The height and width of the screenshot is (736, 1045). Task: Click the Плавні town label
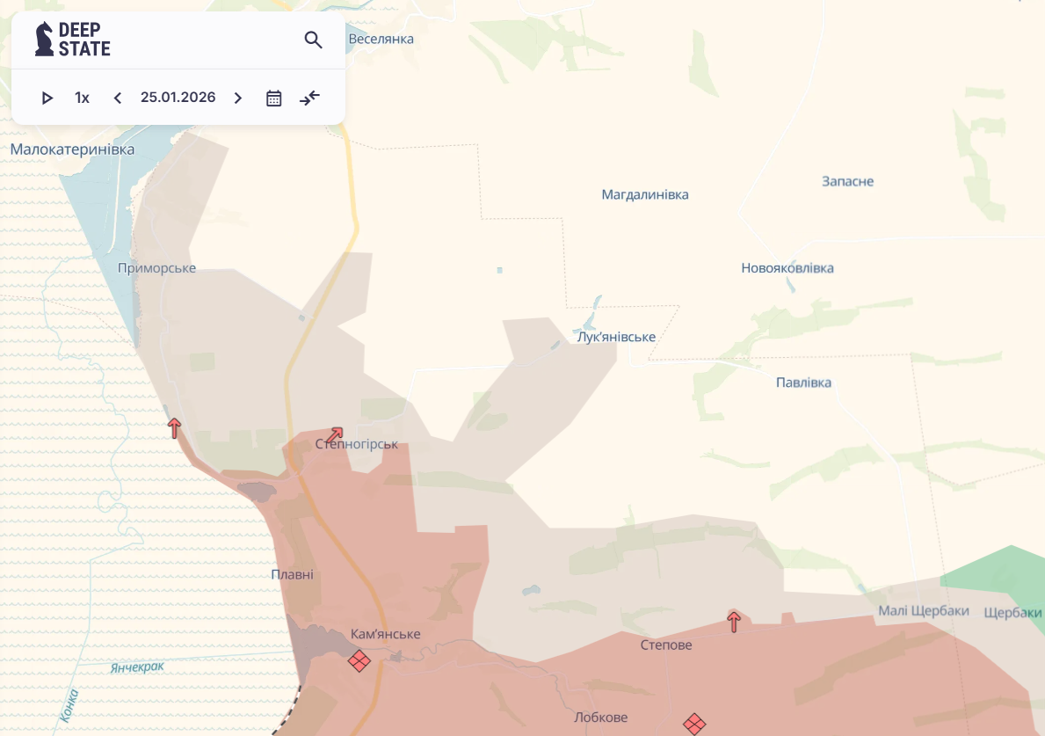click(292, 575)
